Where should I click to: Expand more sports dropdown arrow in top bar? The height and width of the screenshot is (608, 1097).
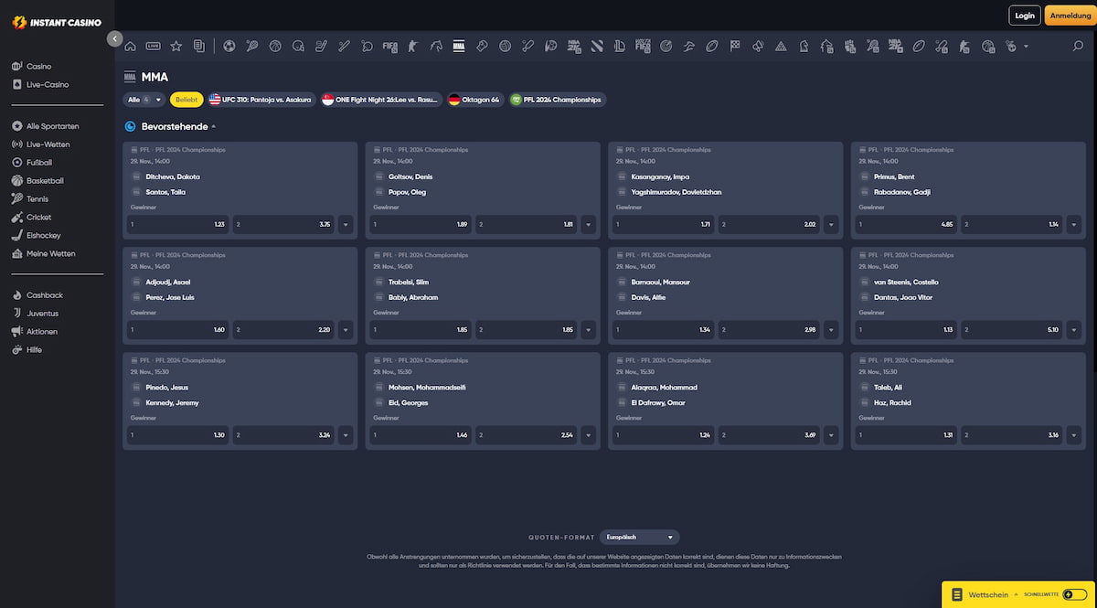[1026, 46]
